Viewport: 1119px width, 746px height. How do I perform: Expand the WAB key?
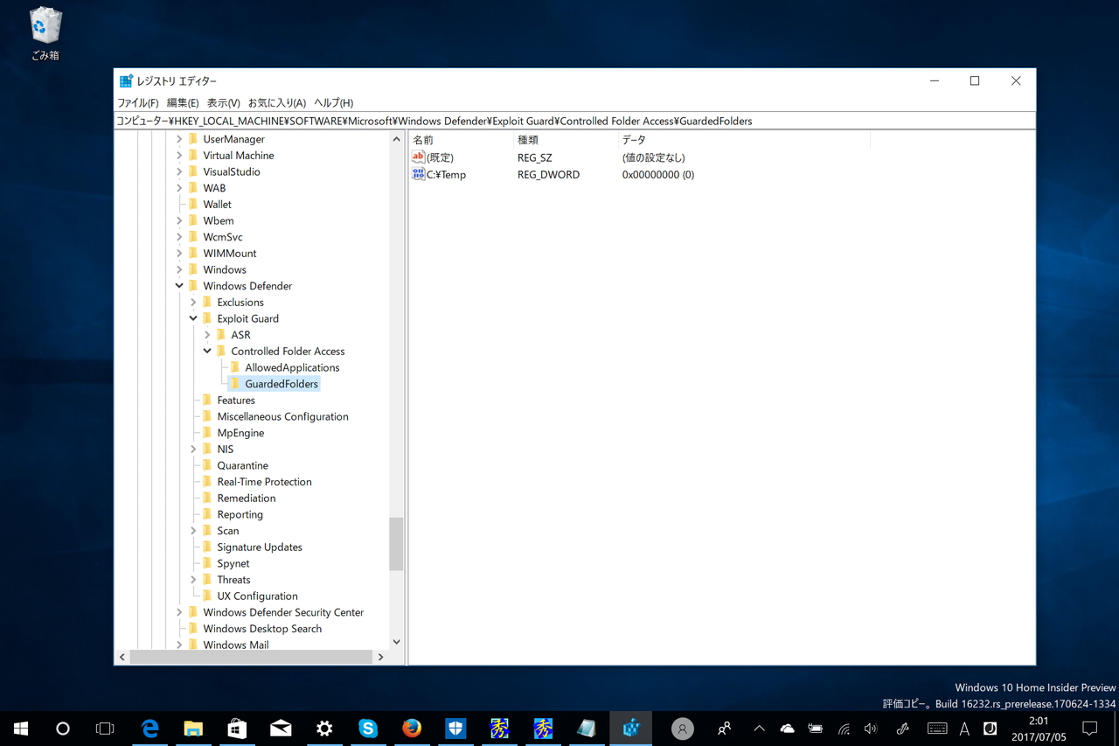pos(179,188)
